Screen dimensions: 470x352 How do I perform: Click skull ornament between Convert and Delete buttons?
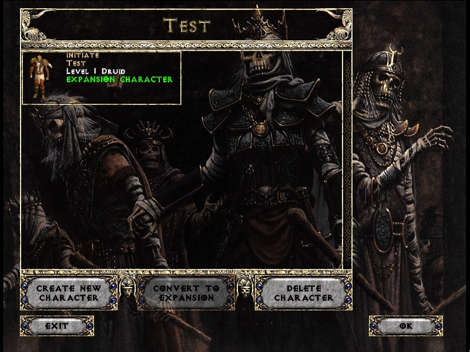(x=244, y=288)
